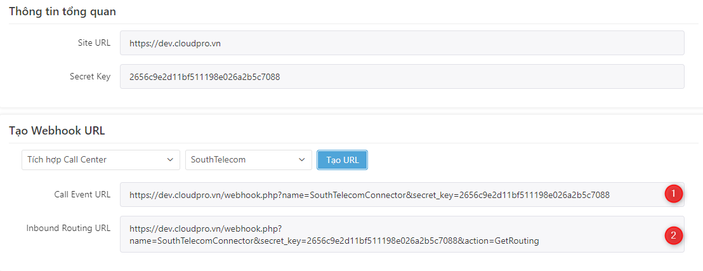703x271 pixels.
Task: Click the Secret Key label
Action: (90, 76)
